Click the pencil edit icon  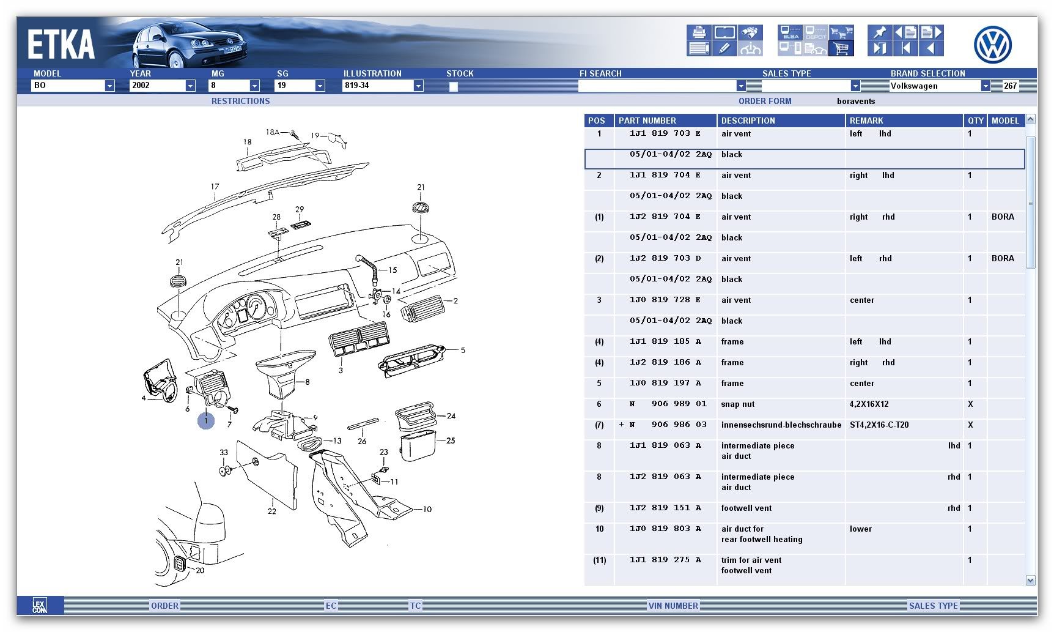click(725, 48)
